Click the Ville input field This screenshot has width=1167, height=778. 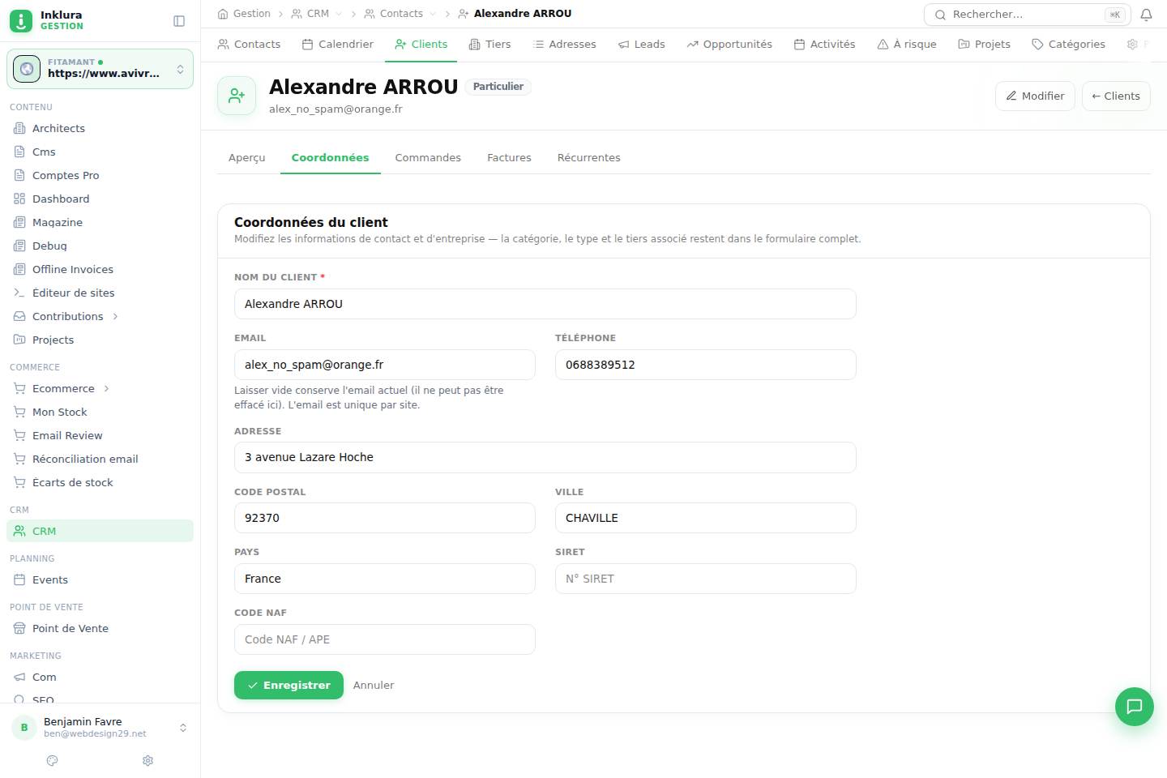tap(706, 518)
